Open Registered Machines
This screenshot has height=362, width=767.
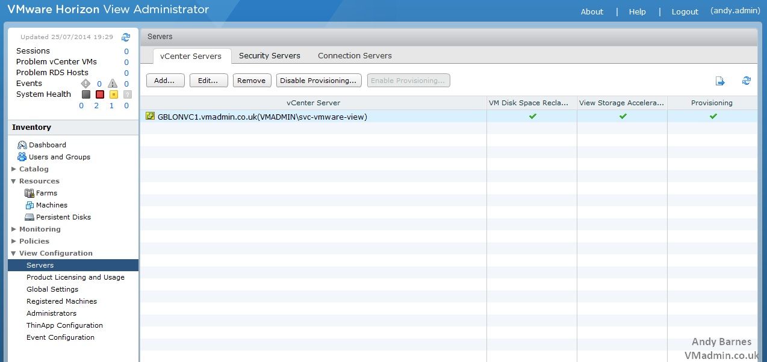click(61, 301)
